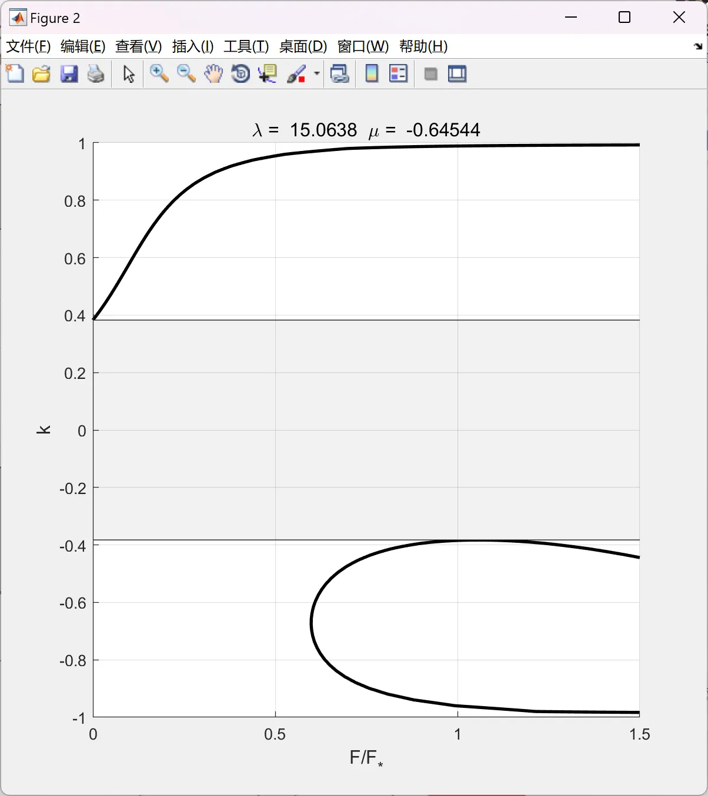Click the lower loop curve in the plot
The height and width of the screenshot is (796, 708).
click(311, 623)
